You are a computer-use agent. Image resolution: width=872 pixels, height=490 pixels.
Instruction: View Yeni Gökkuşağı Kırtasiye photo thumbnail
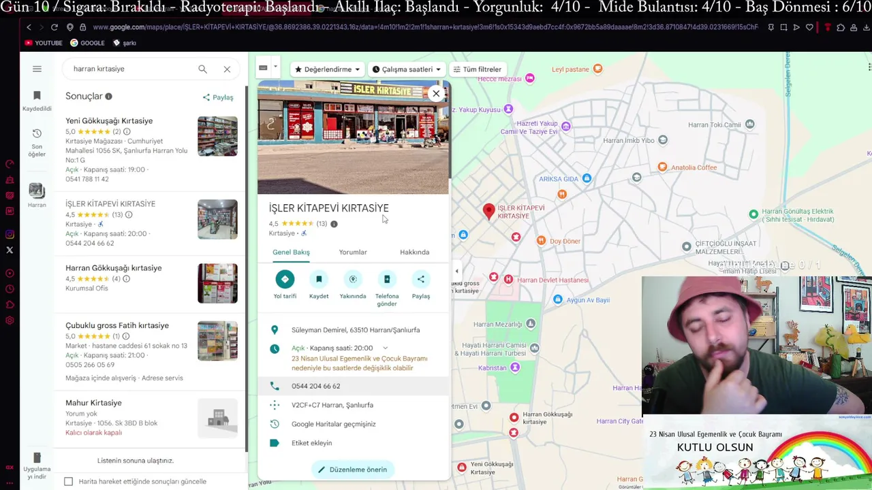coord(217,136)
